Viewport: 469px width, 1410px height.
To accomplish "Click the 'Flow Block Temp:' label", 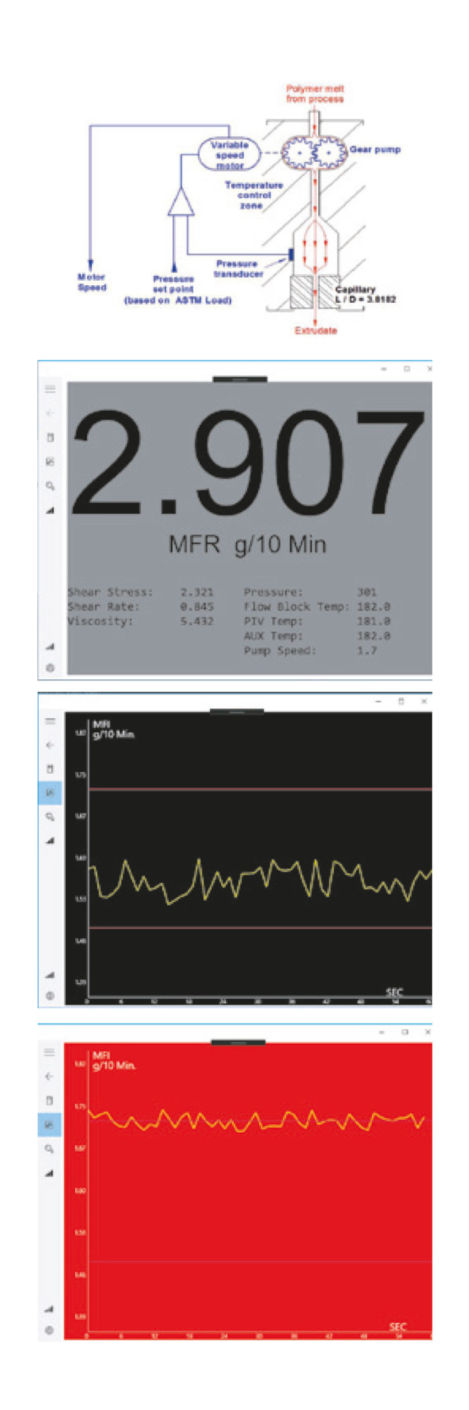I will (x=296, y=607).
